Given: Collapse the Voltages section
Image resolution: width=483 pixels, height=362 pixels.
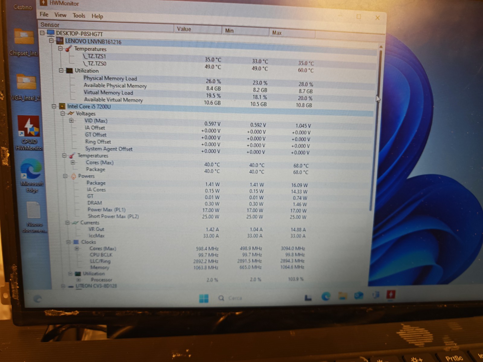Looking at the screenshot, I should tap(63, 113).
